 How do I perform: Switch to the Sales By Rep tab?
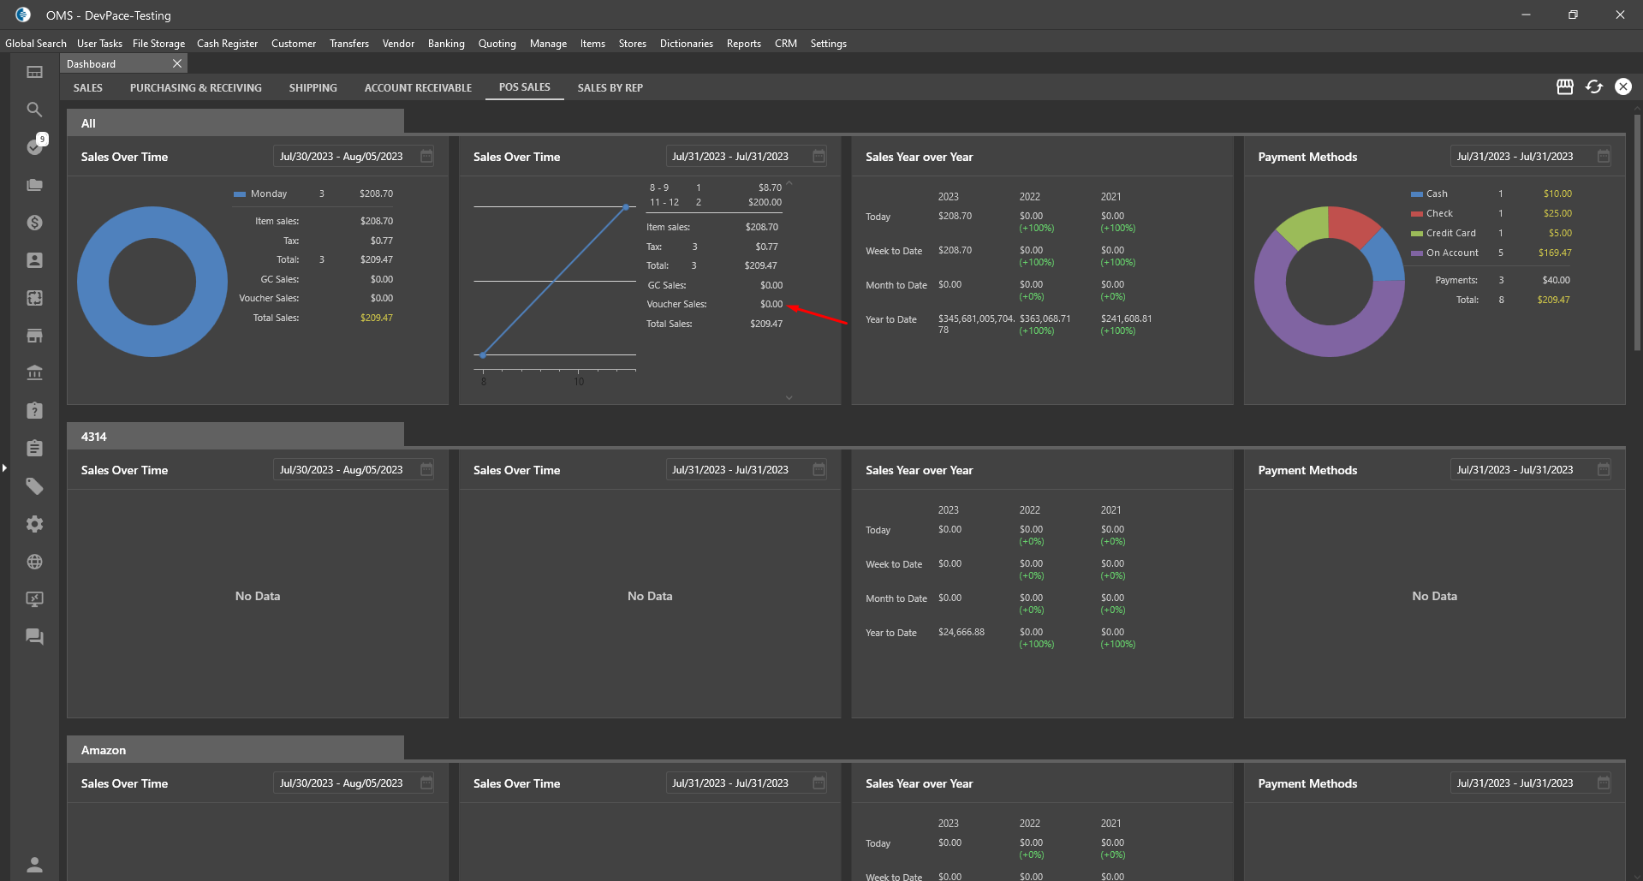pos(610,87)
